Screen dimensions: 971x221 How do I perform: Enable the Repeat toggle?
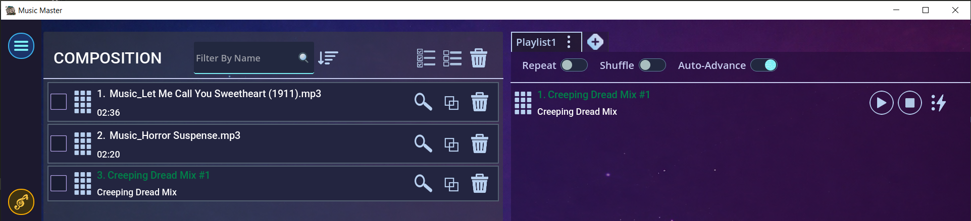click(574, 65)
